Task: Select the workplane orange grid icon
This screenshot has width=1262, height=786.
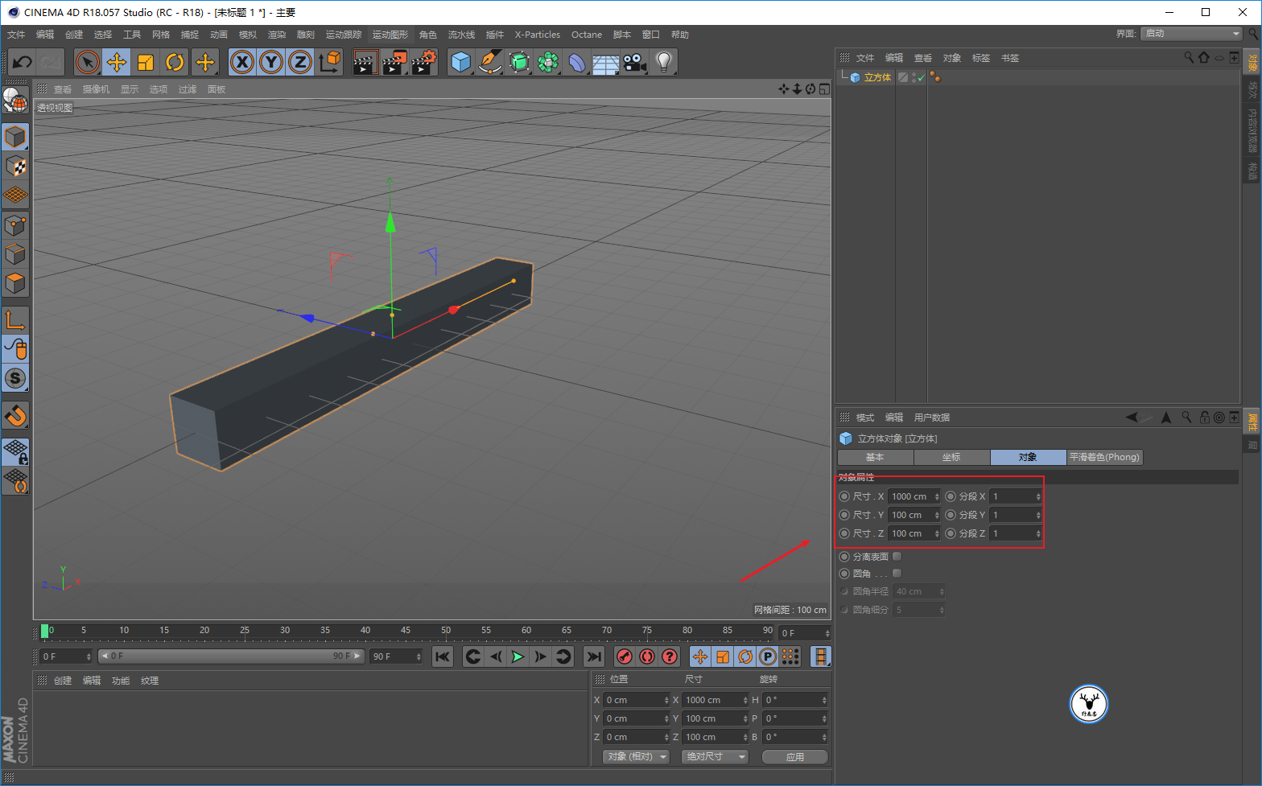Action: tap(15, 195)
